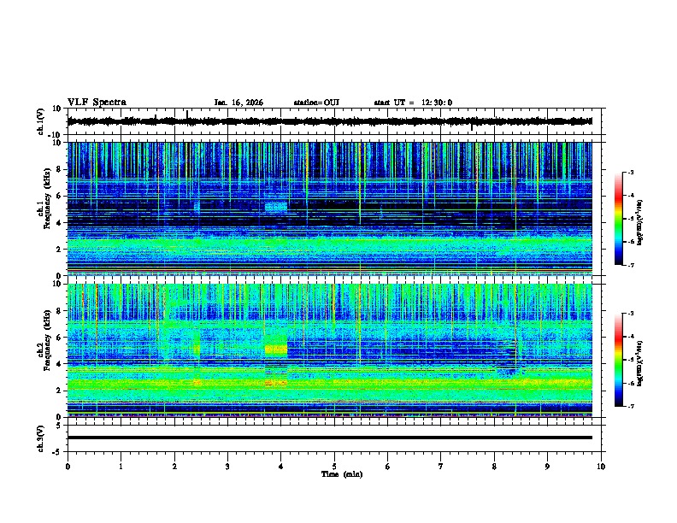This screenshot has width=677, height=523.
Task: Click the time tick label 6
Action: [x=388, y=467]
